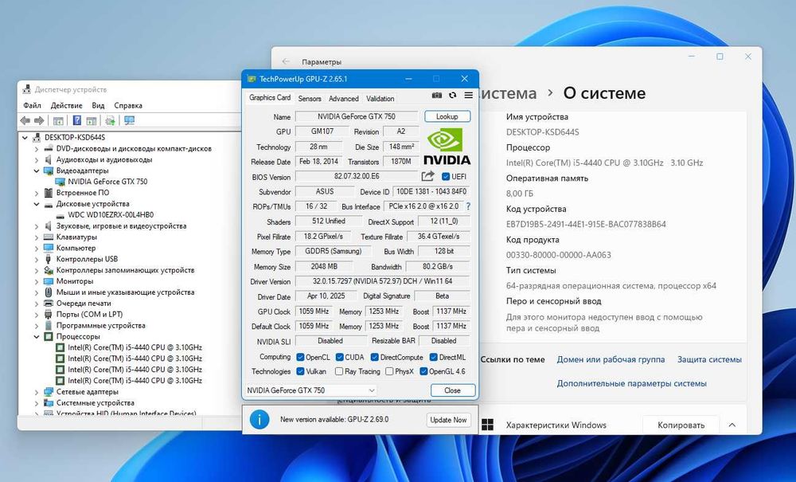Toggle the UEFI checkbox
796x482 pixels.
(446, 177)
